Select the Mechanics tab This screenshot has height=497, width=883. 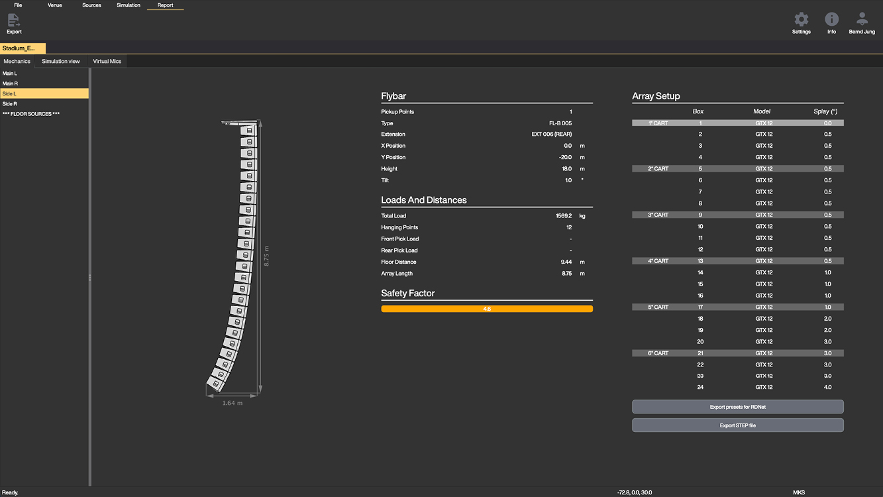coord(17,62)
